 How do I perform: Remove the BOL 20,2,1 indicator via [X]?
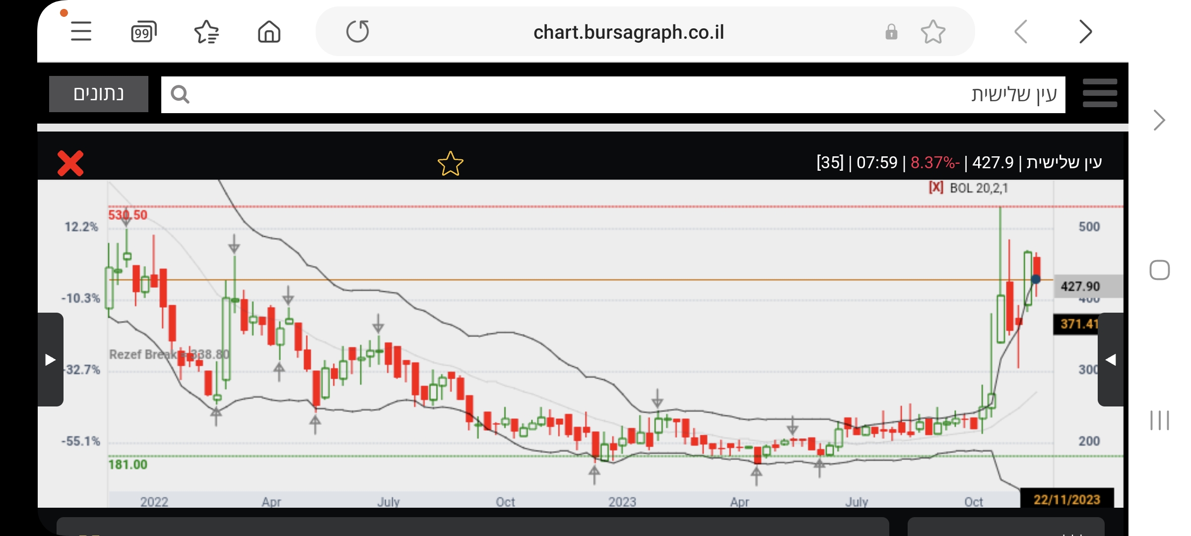(936, 188)
